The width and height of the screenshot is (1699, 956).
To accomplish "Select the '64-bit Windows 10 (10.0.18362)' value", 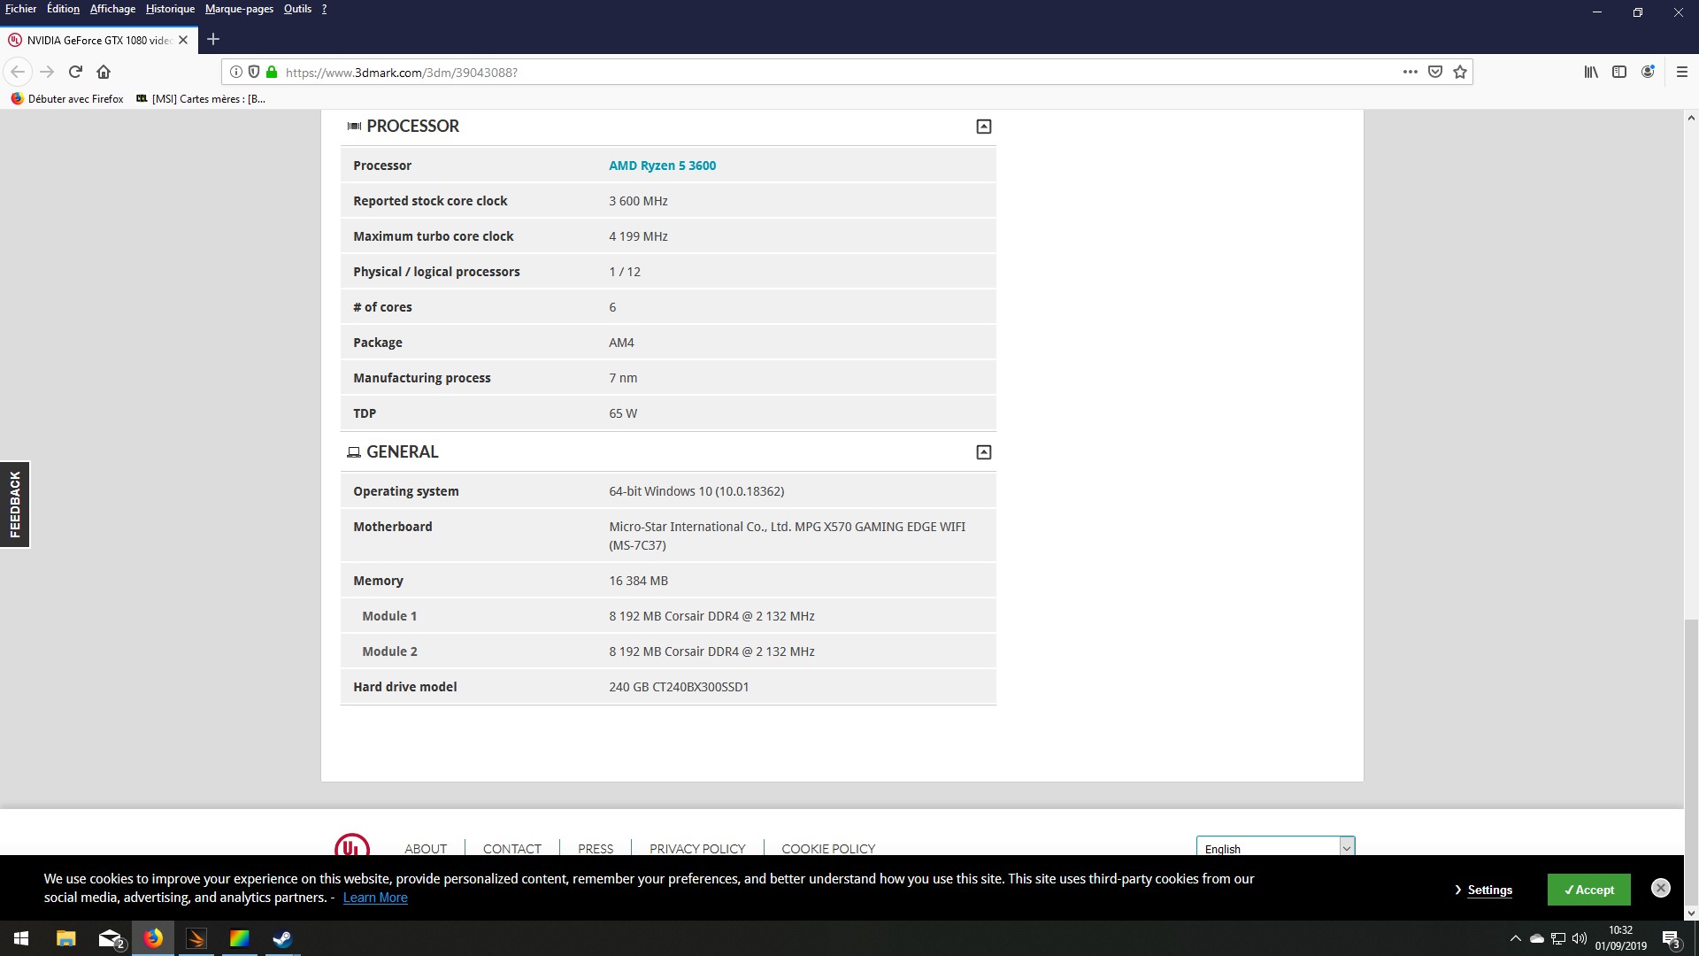I will (696, 491).
